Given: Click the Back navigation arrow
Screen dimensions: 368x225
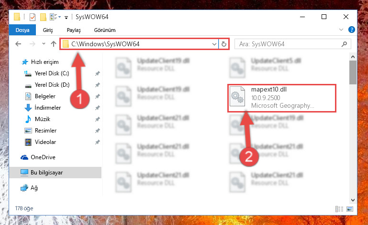Looking at the screenshot, I should pos(18,44).
